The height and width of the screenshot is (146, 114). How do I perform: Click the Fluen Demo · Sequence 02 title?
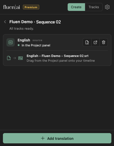(x=35, y=22)
